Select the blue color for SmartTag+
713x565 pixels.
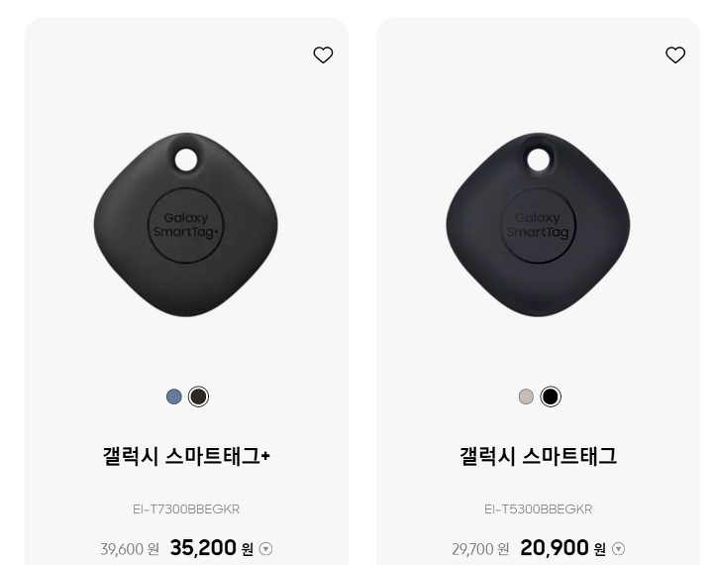(174, 396)
